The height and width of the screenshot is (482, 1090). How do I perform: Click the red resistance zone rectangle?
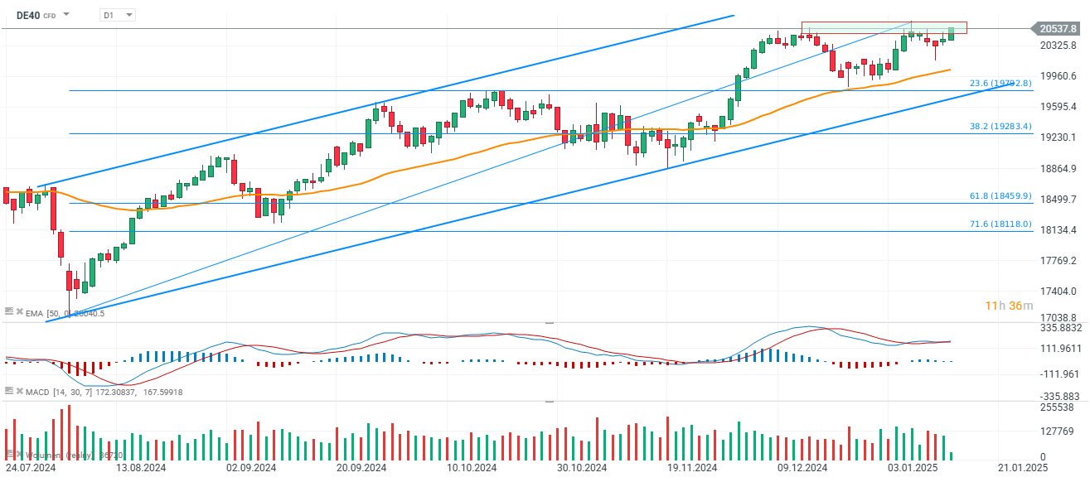tap(884, 27)
